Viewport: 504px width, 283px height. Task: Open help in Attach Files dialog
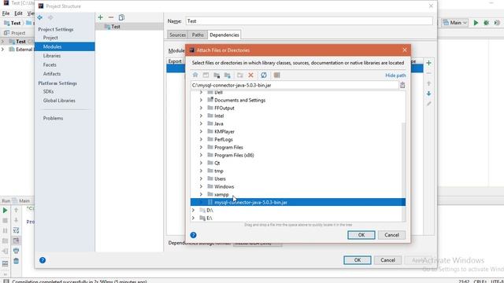[x=193, y=235]
